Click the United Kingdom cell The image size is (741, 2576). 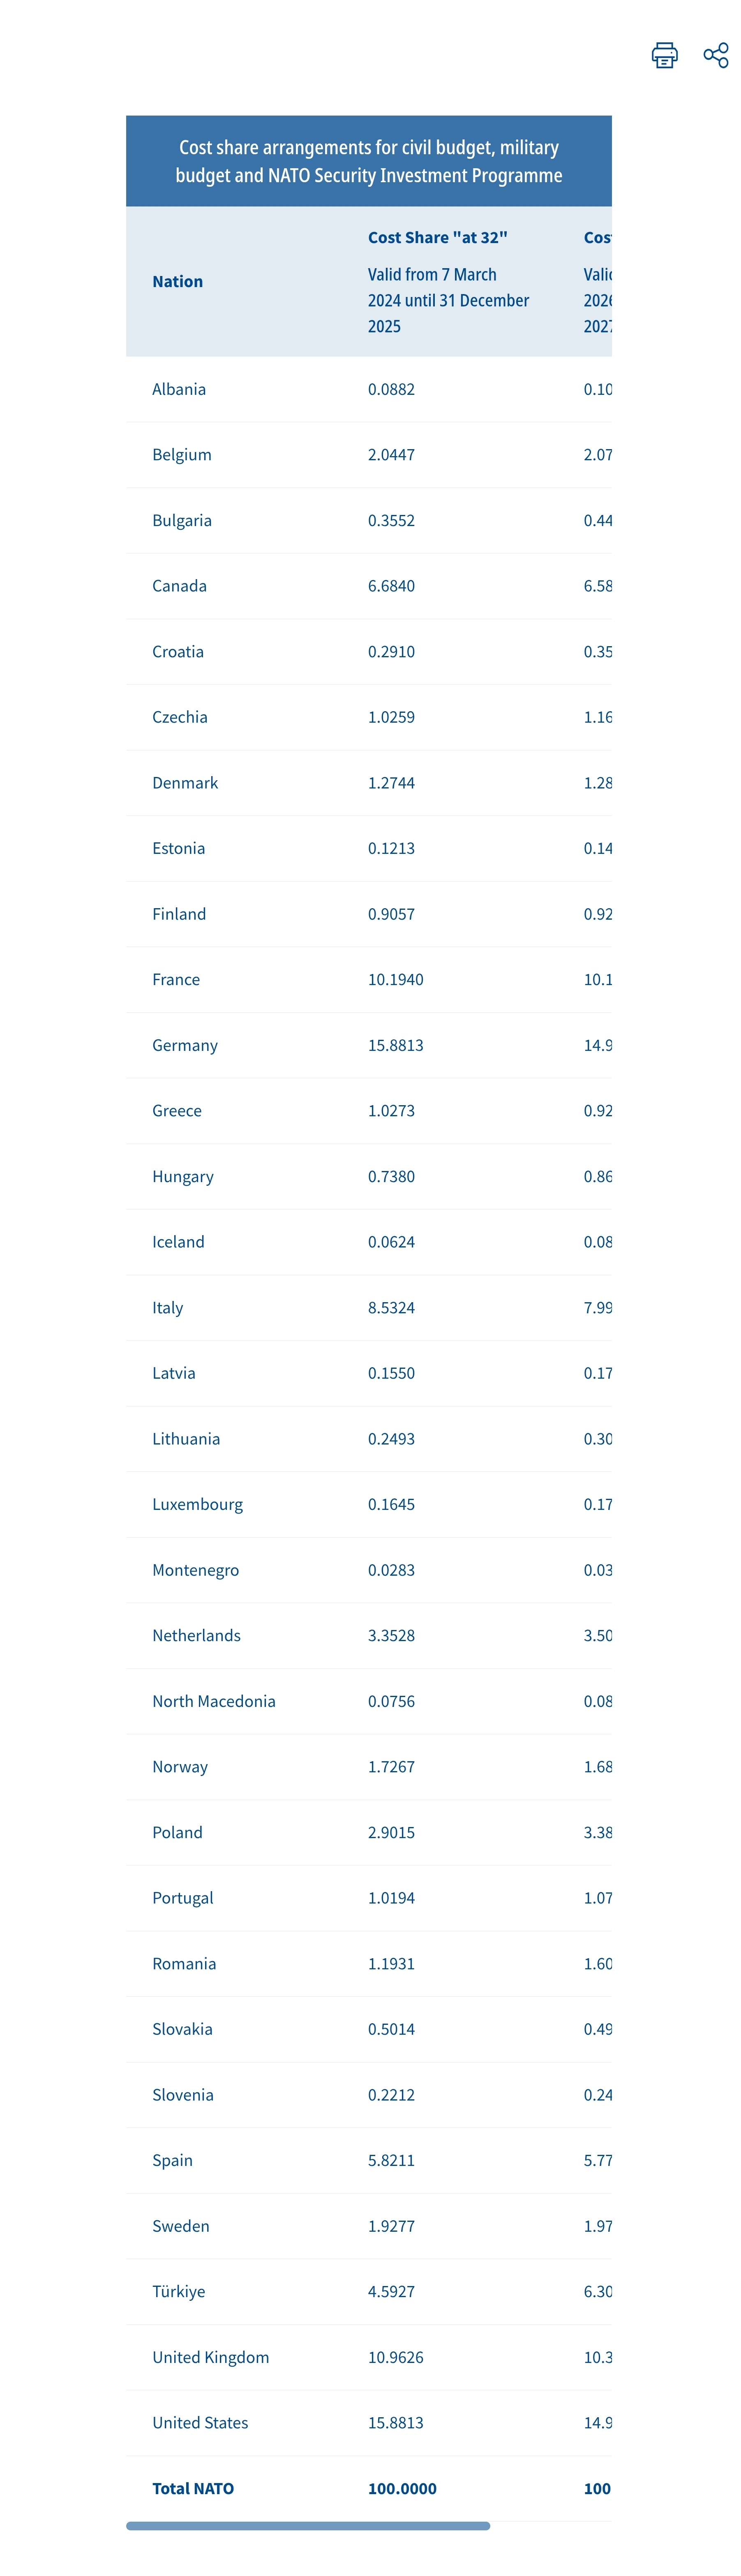[211, 2357]
